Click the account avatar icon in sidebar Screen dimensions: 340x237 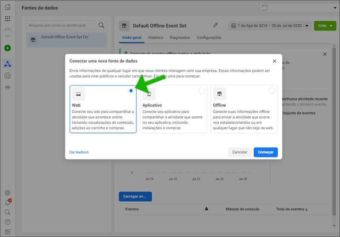click(x=8, y=32)
